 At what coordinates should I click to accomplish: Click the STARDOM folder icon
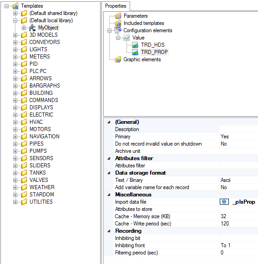24,195
